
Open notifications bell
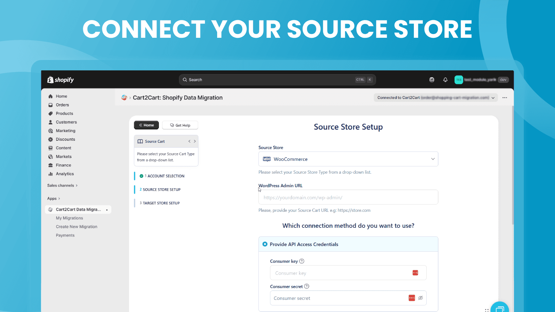click(x=445, y=80)
